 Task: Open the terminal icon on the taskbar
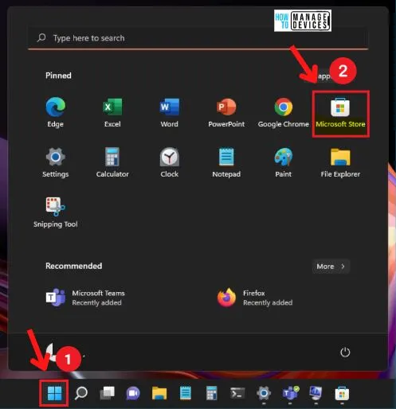[x=237, y=393]
